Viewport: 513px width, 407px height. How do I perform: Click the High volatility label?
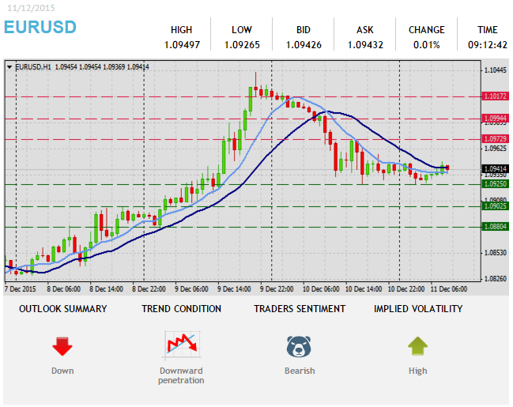tap(418, 371)
